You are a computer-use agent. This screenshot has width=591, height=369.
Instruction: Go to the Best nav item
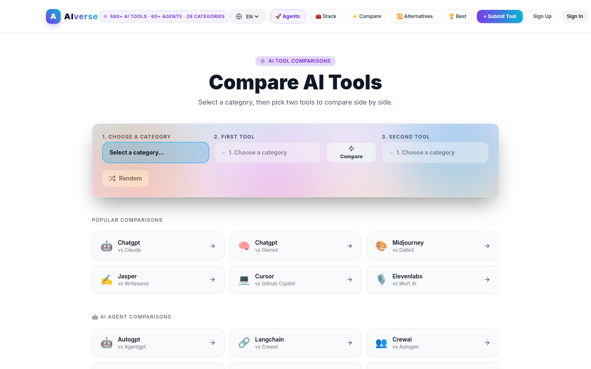click(458, 16)
